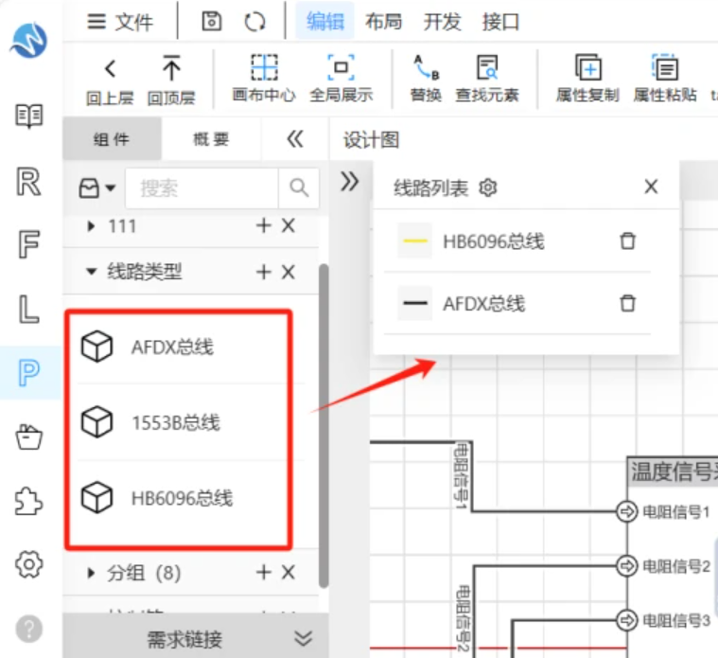This screenshot has width=718, height=658.
Task: Delete the 线路类型 group
Action: 288,272
